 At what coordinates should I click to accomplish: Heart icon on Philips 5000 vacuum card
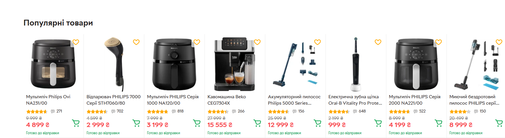(x=317, y=42)
